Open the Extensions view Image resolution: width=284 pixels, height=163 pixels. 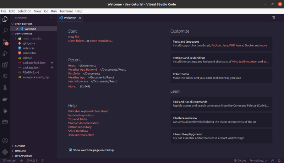tap(5, 65)
